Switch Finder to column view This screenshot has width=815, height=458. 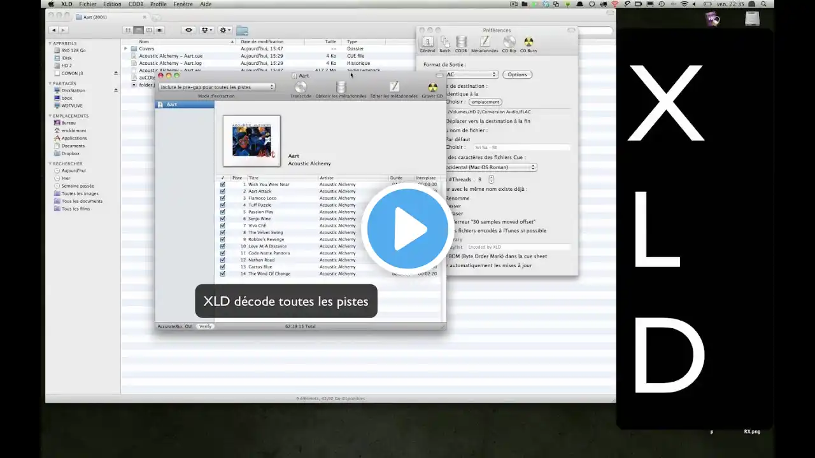click(x=149, y=30)
